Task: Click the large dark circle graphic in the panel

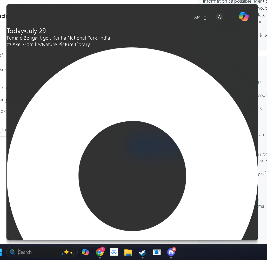Action: (x=132, y=176)
